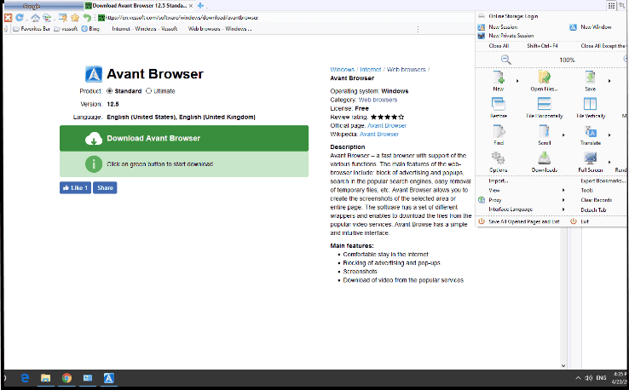Expand the Proxy submenu
Screen dimensions: 629x390
pyautogui.click(x=563, y=200)
